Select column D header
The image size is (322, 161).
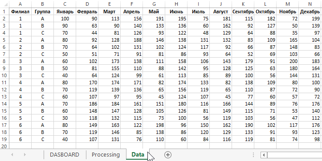point(87,4)
